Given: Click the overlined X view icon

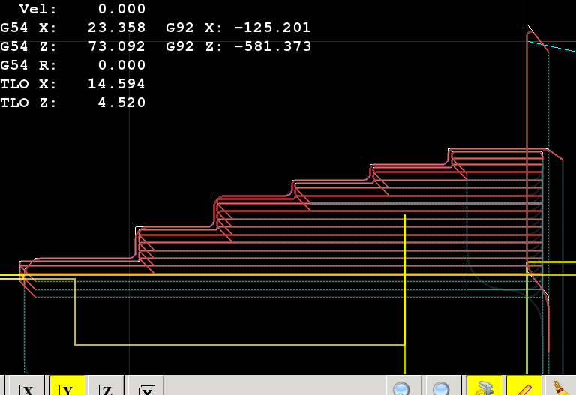Looking at the screenshot, I should [146, 388].
